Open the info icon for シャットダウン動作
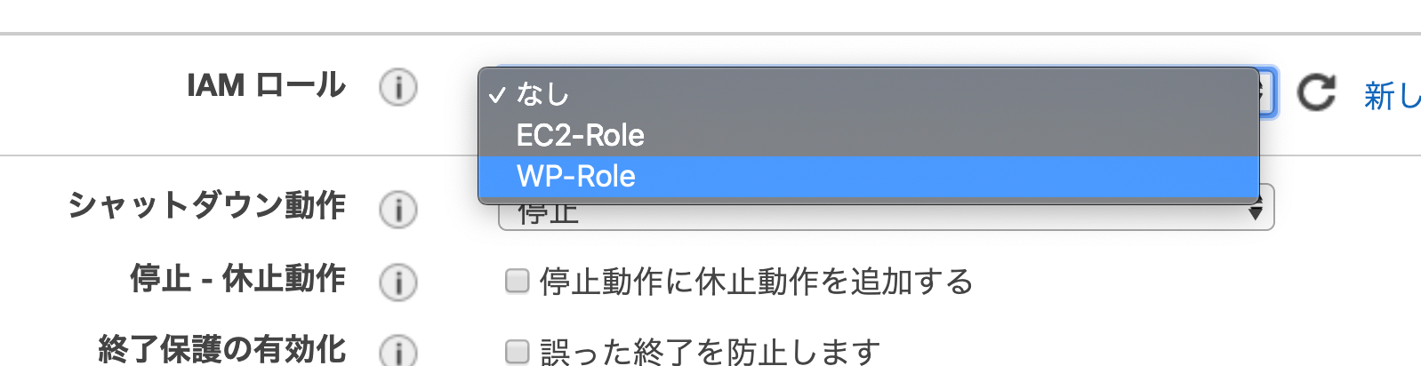This screenshot has height=366, width=1421. click(397, 210)
